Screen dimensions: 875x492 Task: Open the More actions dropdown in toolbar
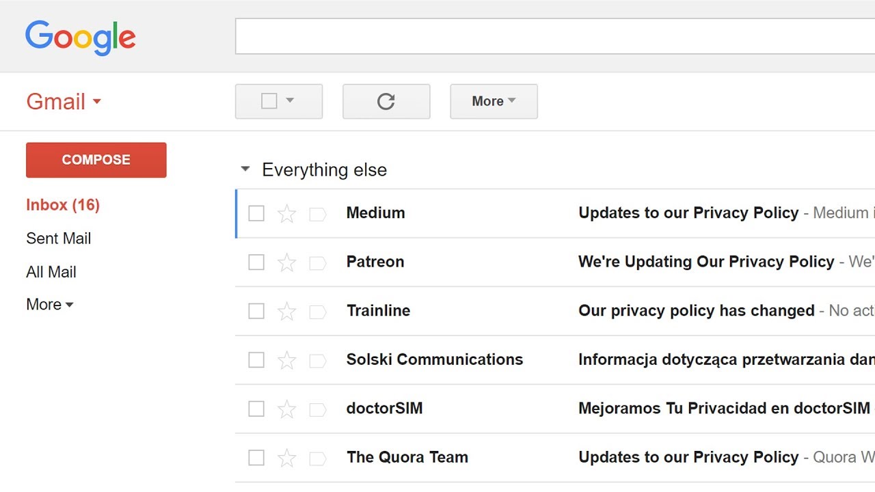coord(494,101)
